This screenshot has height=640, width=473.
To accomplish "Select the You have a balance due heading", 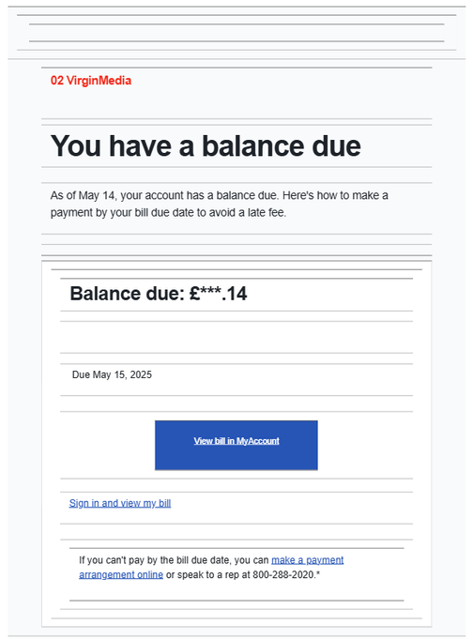I will tap(206, 145).
